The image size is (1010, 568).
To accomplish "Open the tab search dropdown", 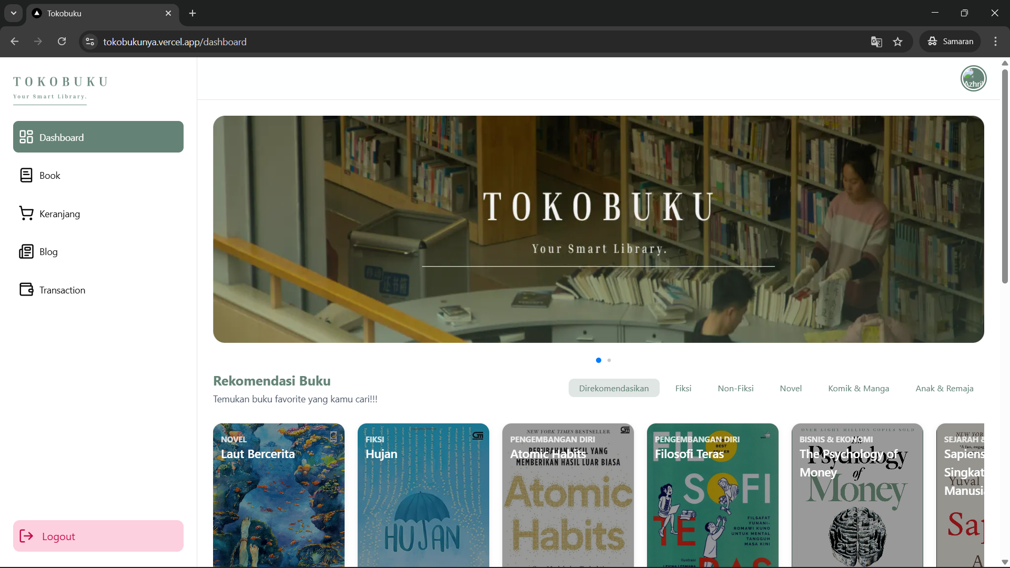I will point(13,13).
